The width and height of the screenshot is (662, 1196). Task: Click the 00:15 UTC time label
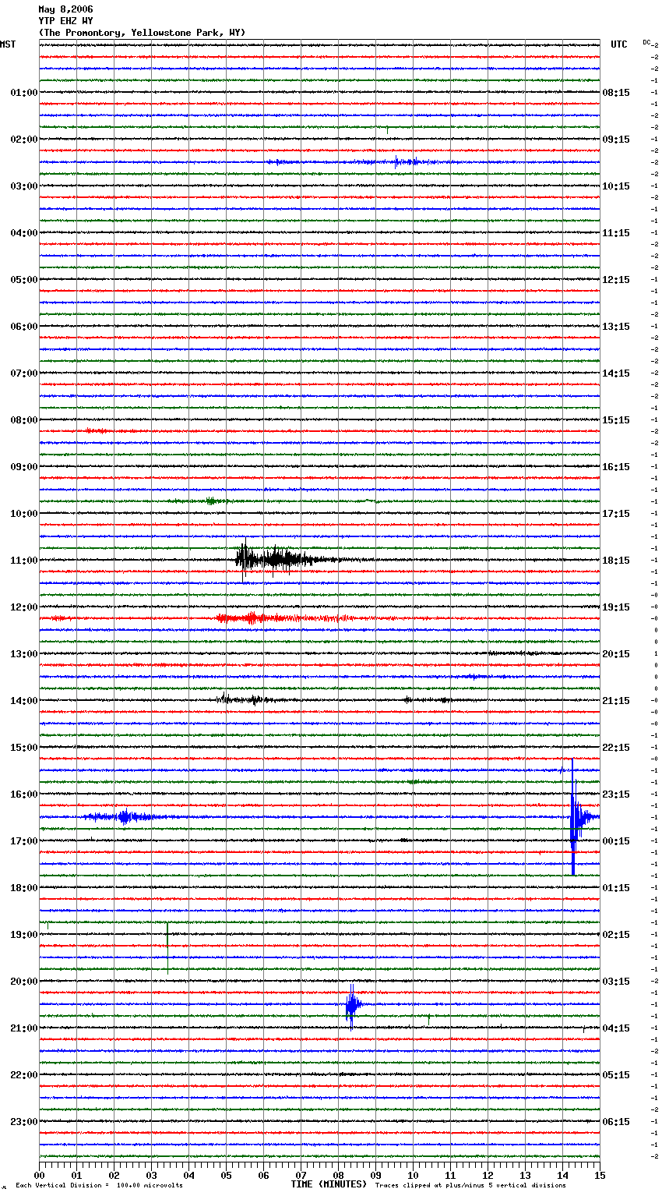click(616, 841)
